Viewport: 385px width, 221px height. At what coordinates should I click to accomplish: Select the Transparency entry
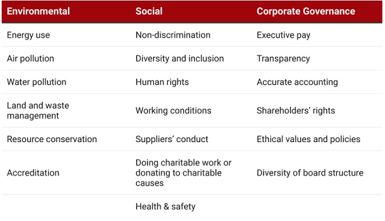click(x=283, y=59)
